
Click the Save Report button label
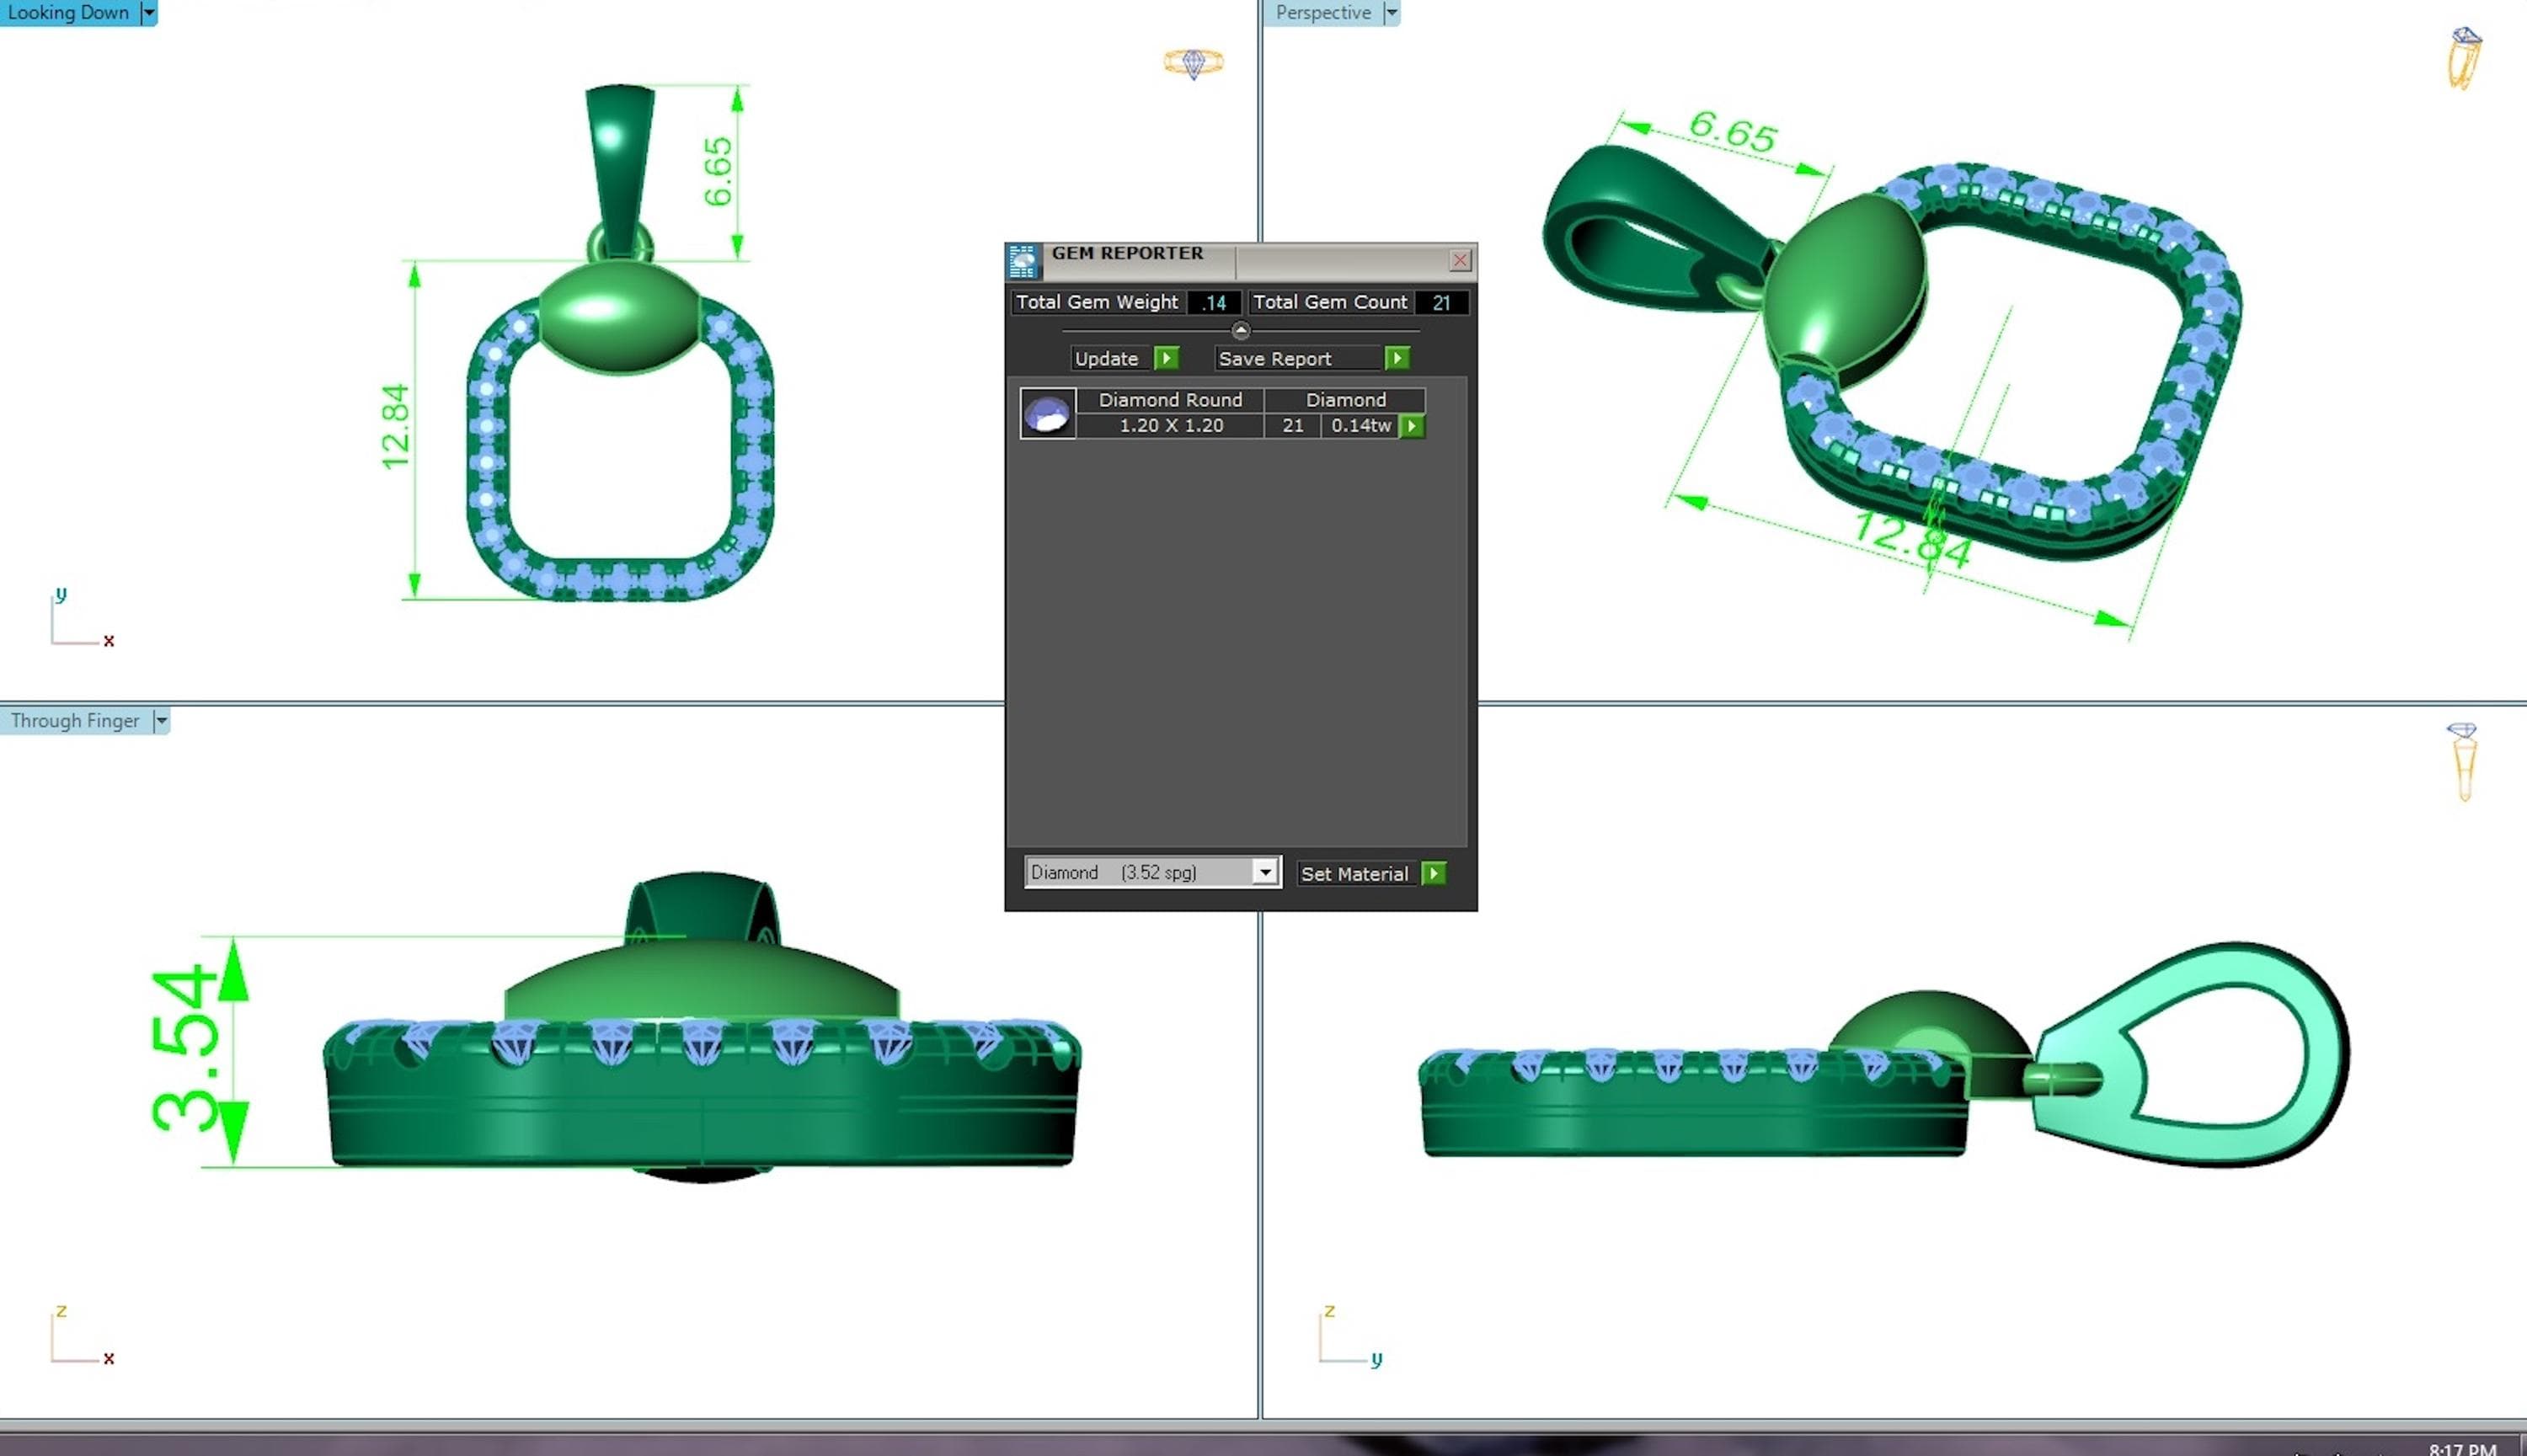tap(1275, 358)
